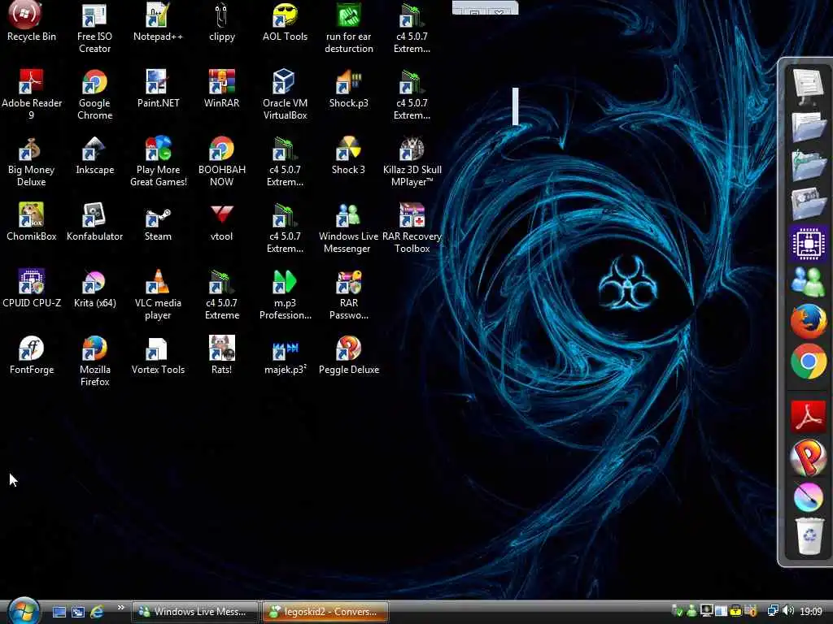Launch CPUID CPU-Z desktop shortcut
This screenshot has height=624, width=833.
click(32, 288)
